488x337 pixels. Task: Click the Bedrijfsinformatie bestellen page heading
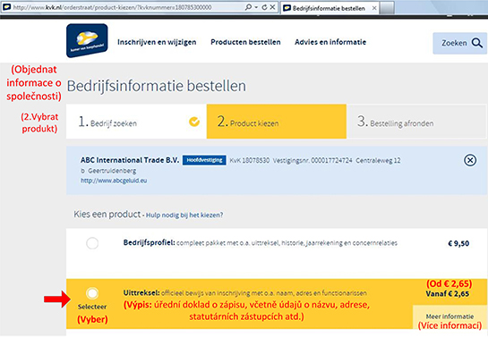157,86
